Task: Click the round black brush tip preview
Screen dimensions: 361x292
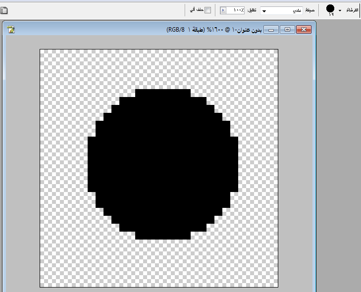Action: 330,9
